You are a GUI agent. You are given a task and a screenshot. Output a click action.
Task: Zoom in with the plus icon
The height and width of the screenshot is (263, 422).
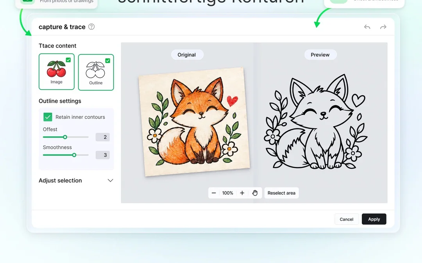click(242, 193)
